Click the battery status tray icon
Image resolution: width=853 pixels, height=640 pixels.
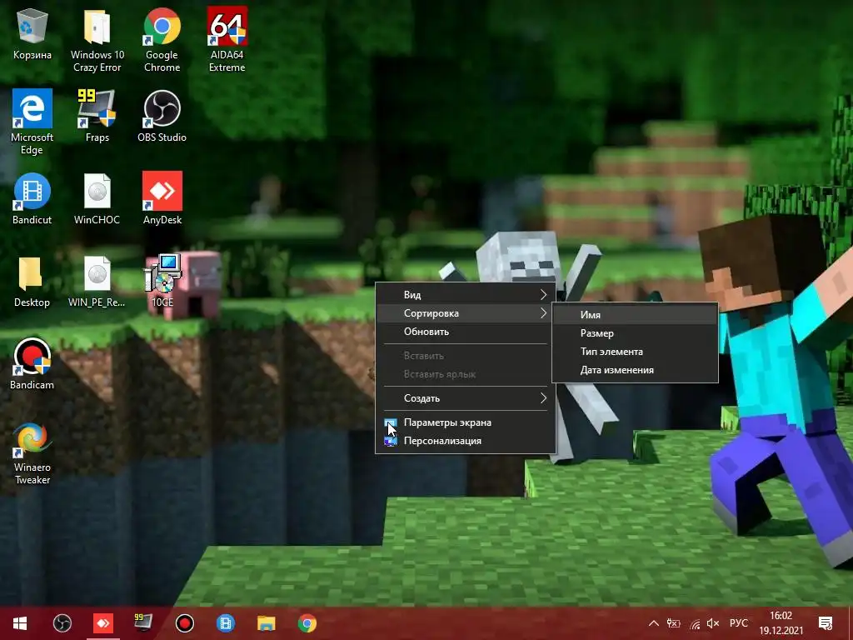tap(673, 623)
